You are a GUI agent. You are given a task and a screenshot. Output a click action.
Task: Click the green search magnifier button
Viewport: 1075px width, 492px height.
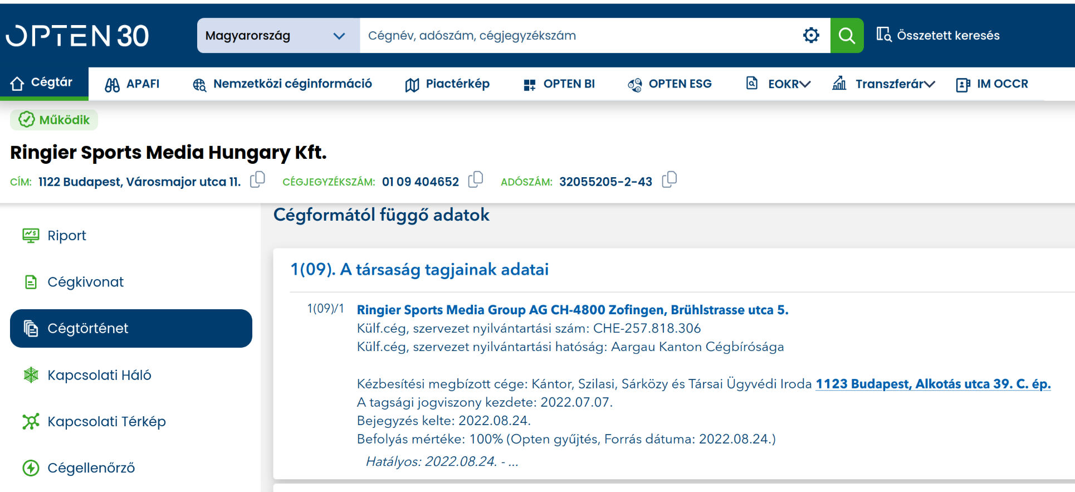point(846,36)
